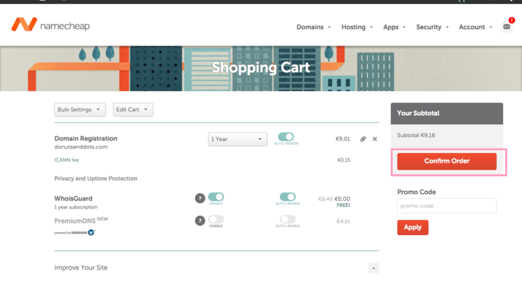This screenshot has width=522, height=284.
Task: Open the Domains menu
Action: pos(314,27)
